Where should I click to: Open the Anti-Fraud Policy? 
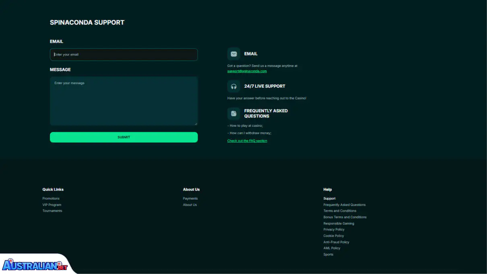click(336, 242)
